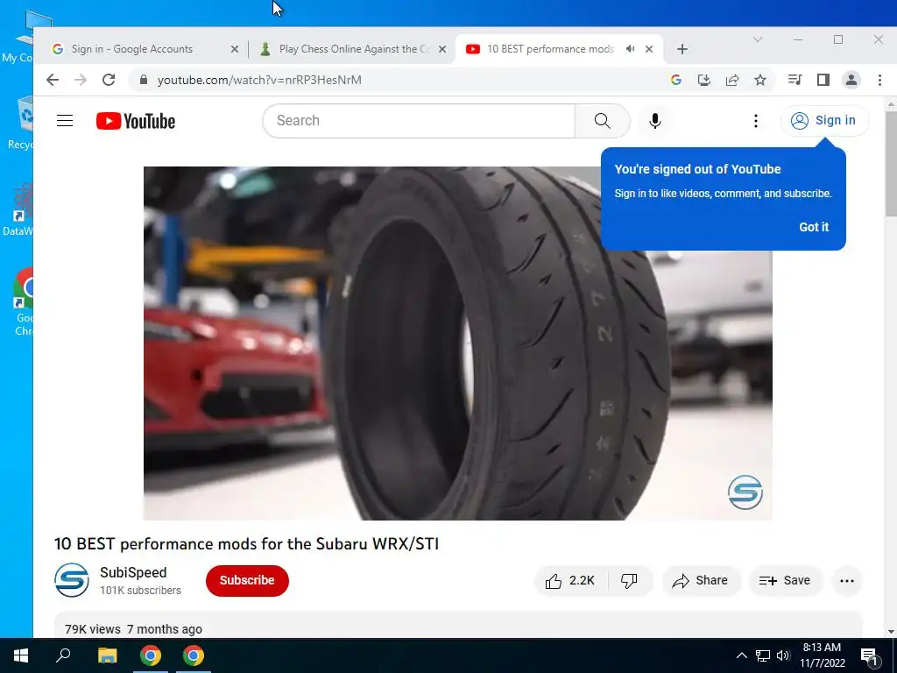Toggle the Chrome side panel

(x=823, y=80)
